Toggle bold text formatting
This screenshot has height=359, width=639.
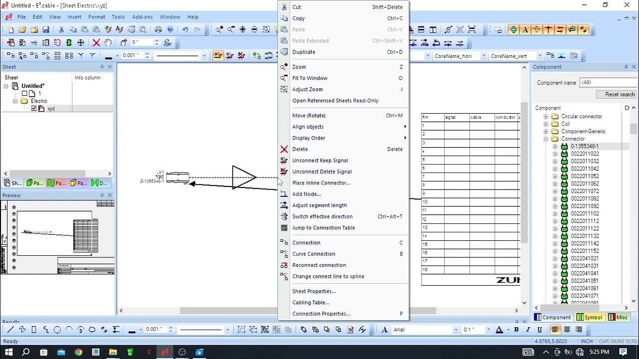pos(516,330)
